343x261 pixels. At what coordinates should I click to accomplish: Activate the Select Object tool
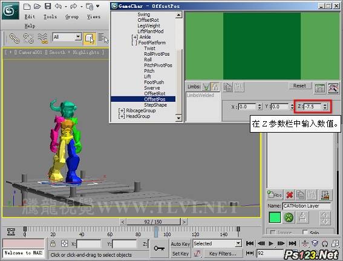point(90,39)
